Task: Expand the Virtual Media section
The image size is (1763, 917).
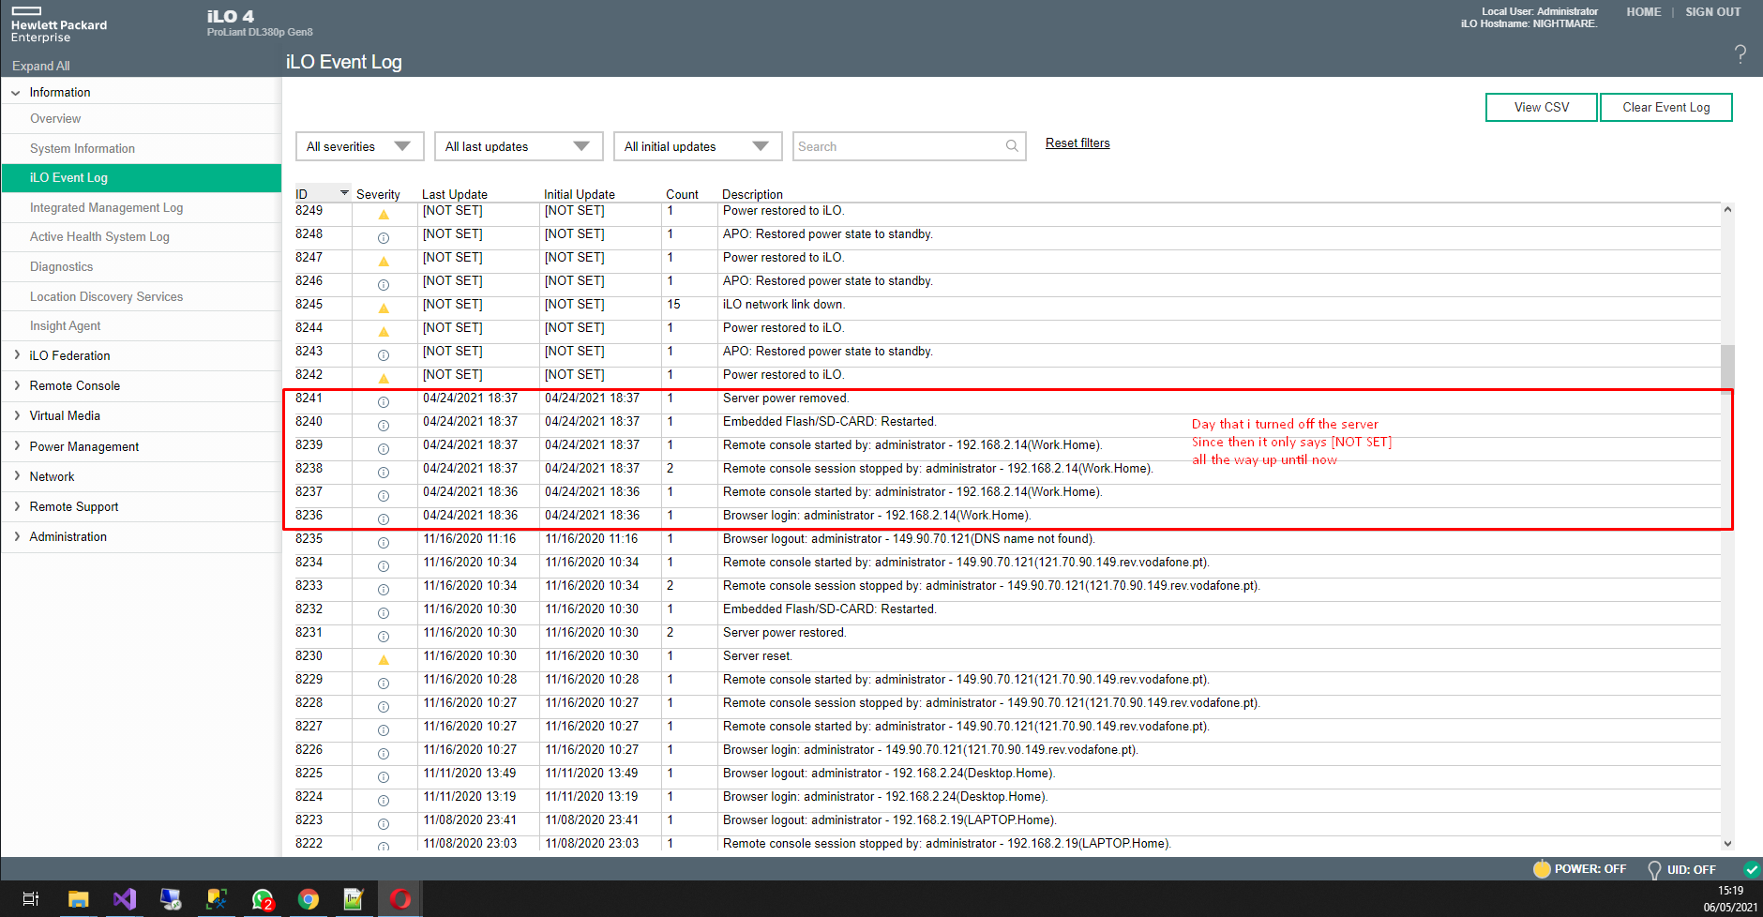Action: 17,415
